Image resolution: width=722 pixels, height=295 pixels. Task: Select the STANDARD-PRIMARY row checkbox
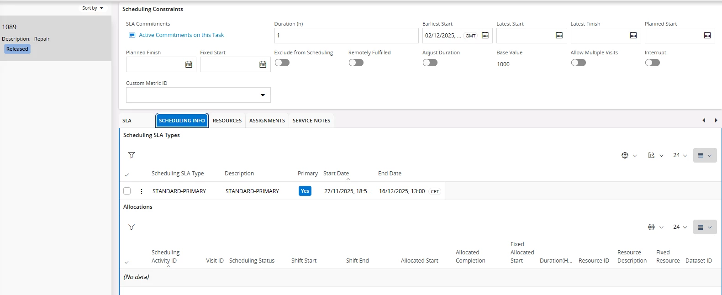(127, 191)
